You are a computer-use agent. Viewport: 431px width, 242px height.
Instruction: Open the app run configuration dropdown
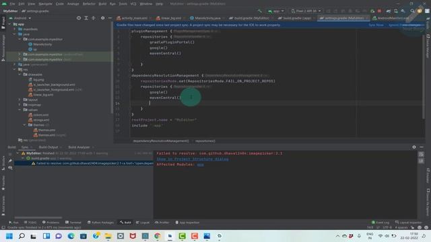276,11
